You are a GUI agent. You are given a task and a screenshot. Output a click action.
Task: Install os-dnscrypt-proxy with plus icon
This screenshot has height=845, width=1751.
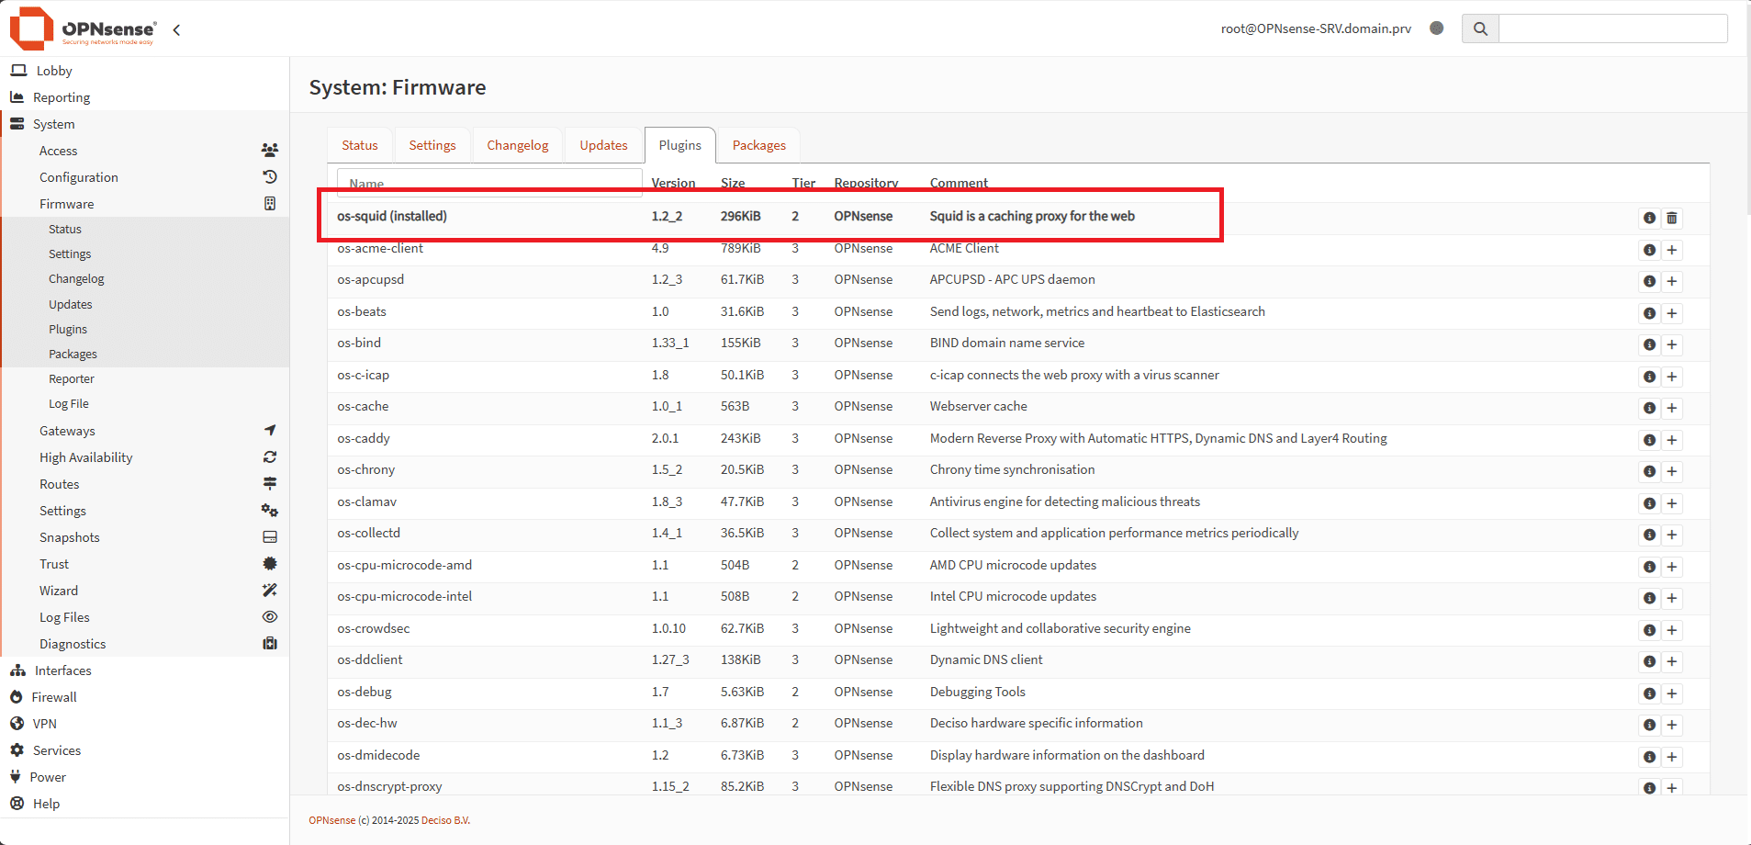[x=1672, y=788]
